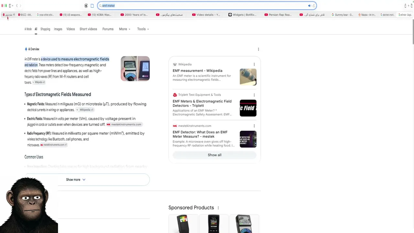Screen dimensions: 414x233
Task: Switch to the 'snow white witc...' tab
Action: (45, 15)
